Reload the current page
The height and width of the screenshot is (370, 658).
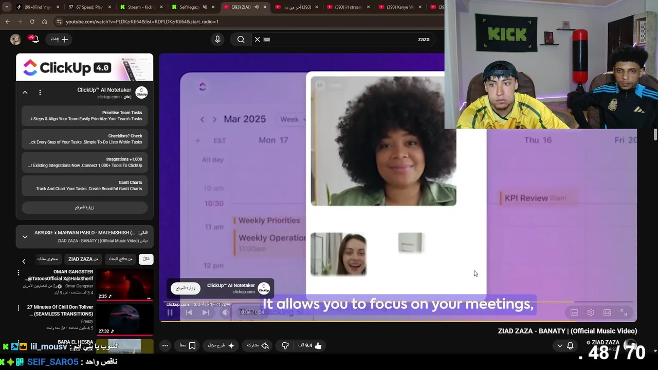click(32, 22)
